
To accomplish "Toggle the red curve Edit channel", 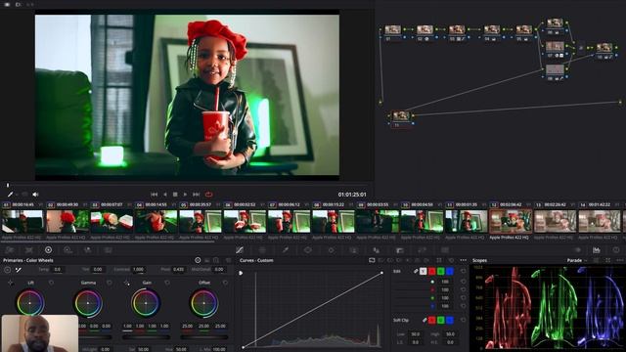I will (432, 272).
